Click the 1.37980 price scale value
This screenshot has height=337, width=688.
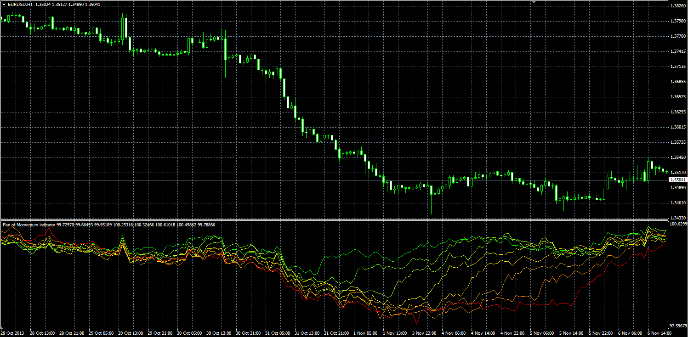678,21
